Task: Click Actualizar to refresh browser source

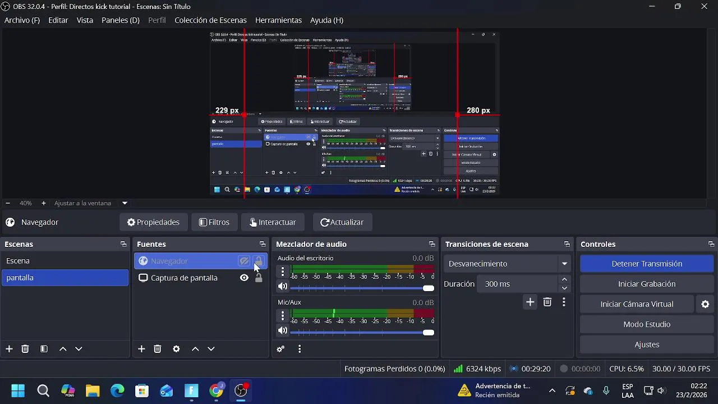Action: coord(342,222)
